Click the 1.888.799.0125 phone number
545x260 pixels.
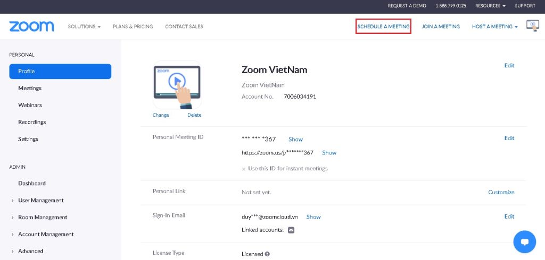451,6
